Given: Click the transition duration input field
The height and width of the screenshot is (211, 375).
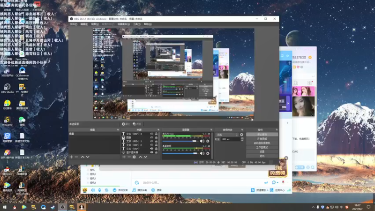Looking at the screenshot, I should 230,139.
